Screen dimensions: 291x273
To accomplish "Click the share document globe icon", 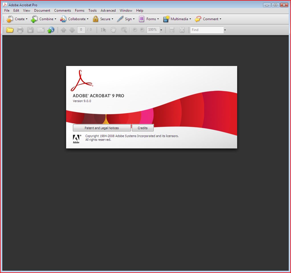I will coord(51,30).
